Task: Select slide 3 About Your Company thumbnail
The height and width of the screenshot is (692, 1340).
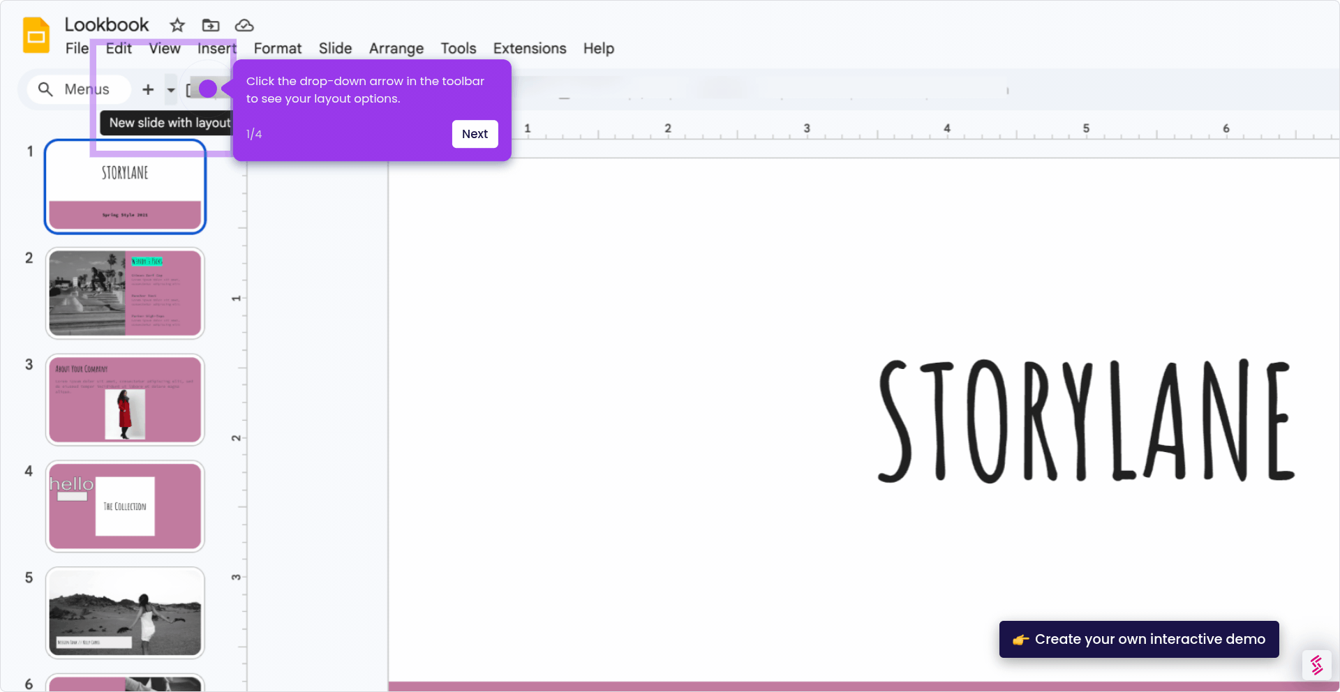Action: click(125, 400)
